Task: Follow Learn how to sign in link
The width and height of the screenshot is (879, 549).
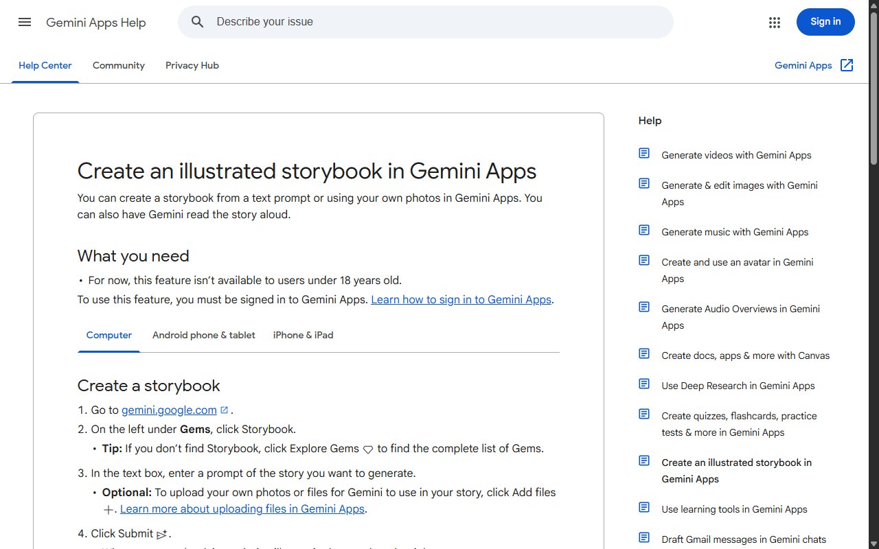Action: [461, 300]
